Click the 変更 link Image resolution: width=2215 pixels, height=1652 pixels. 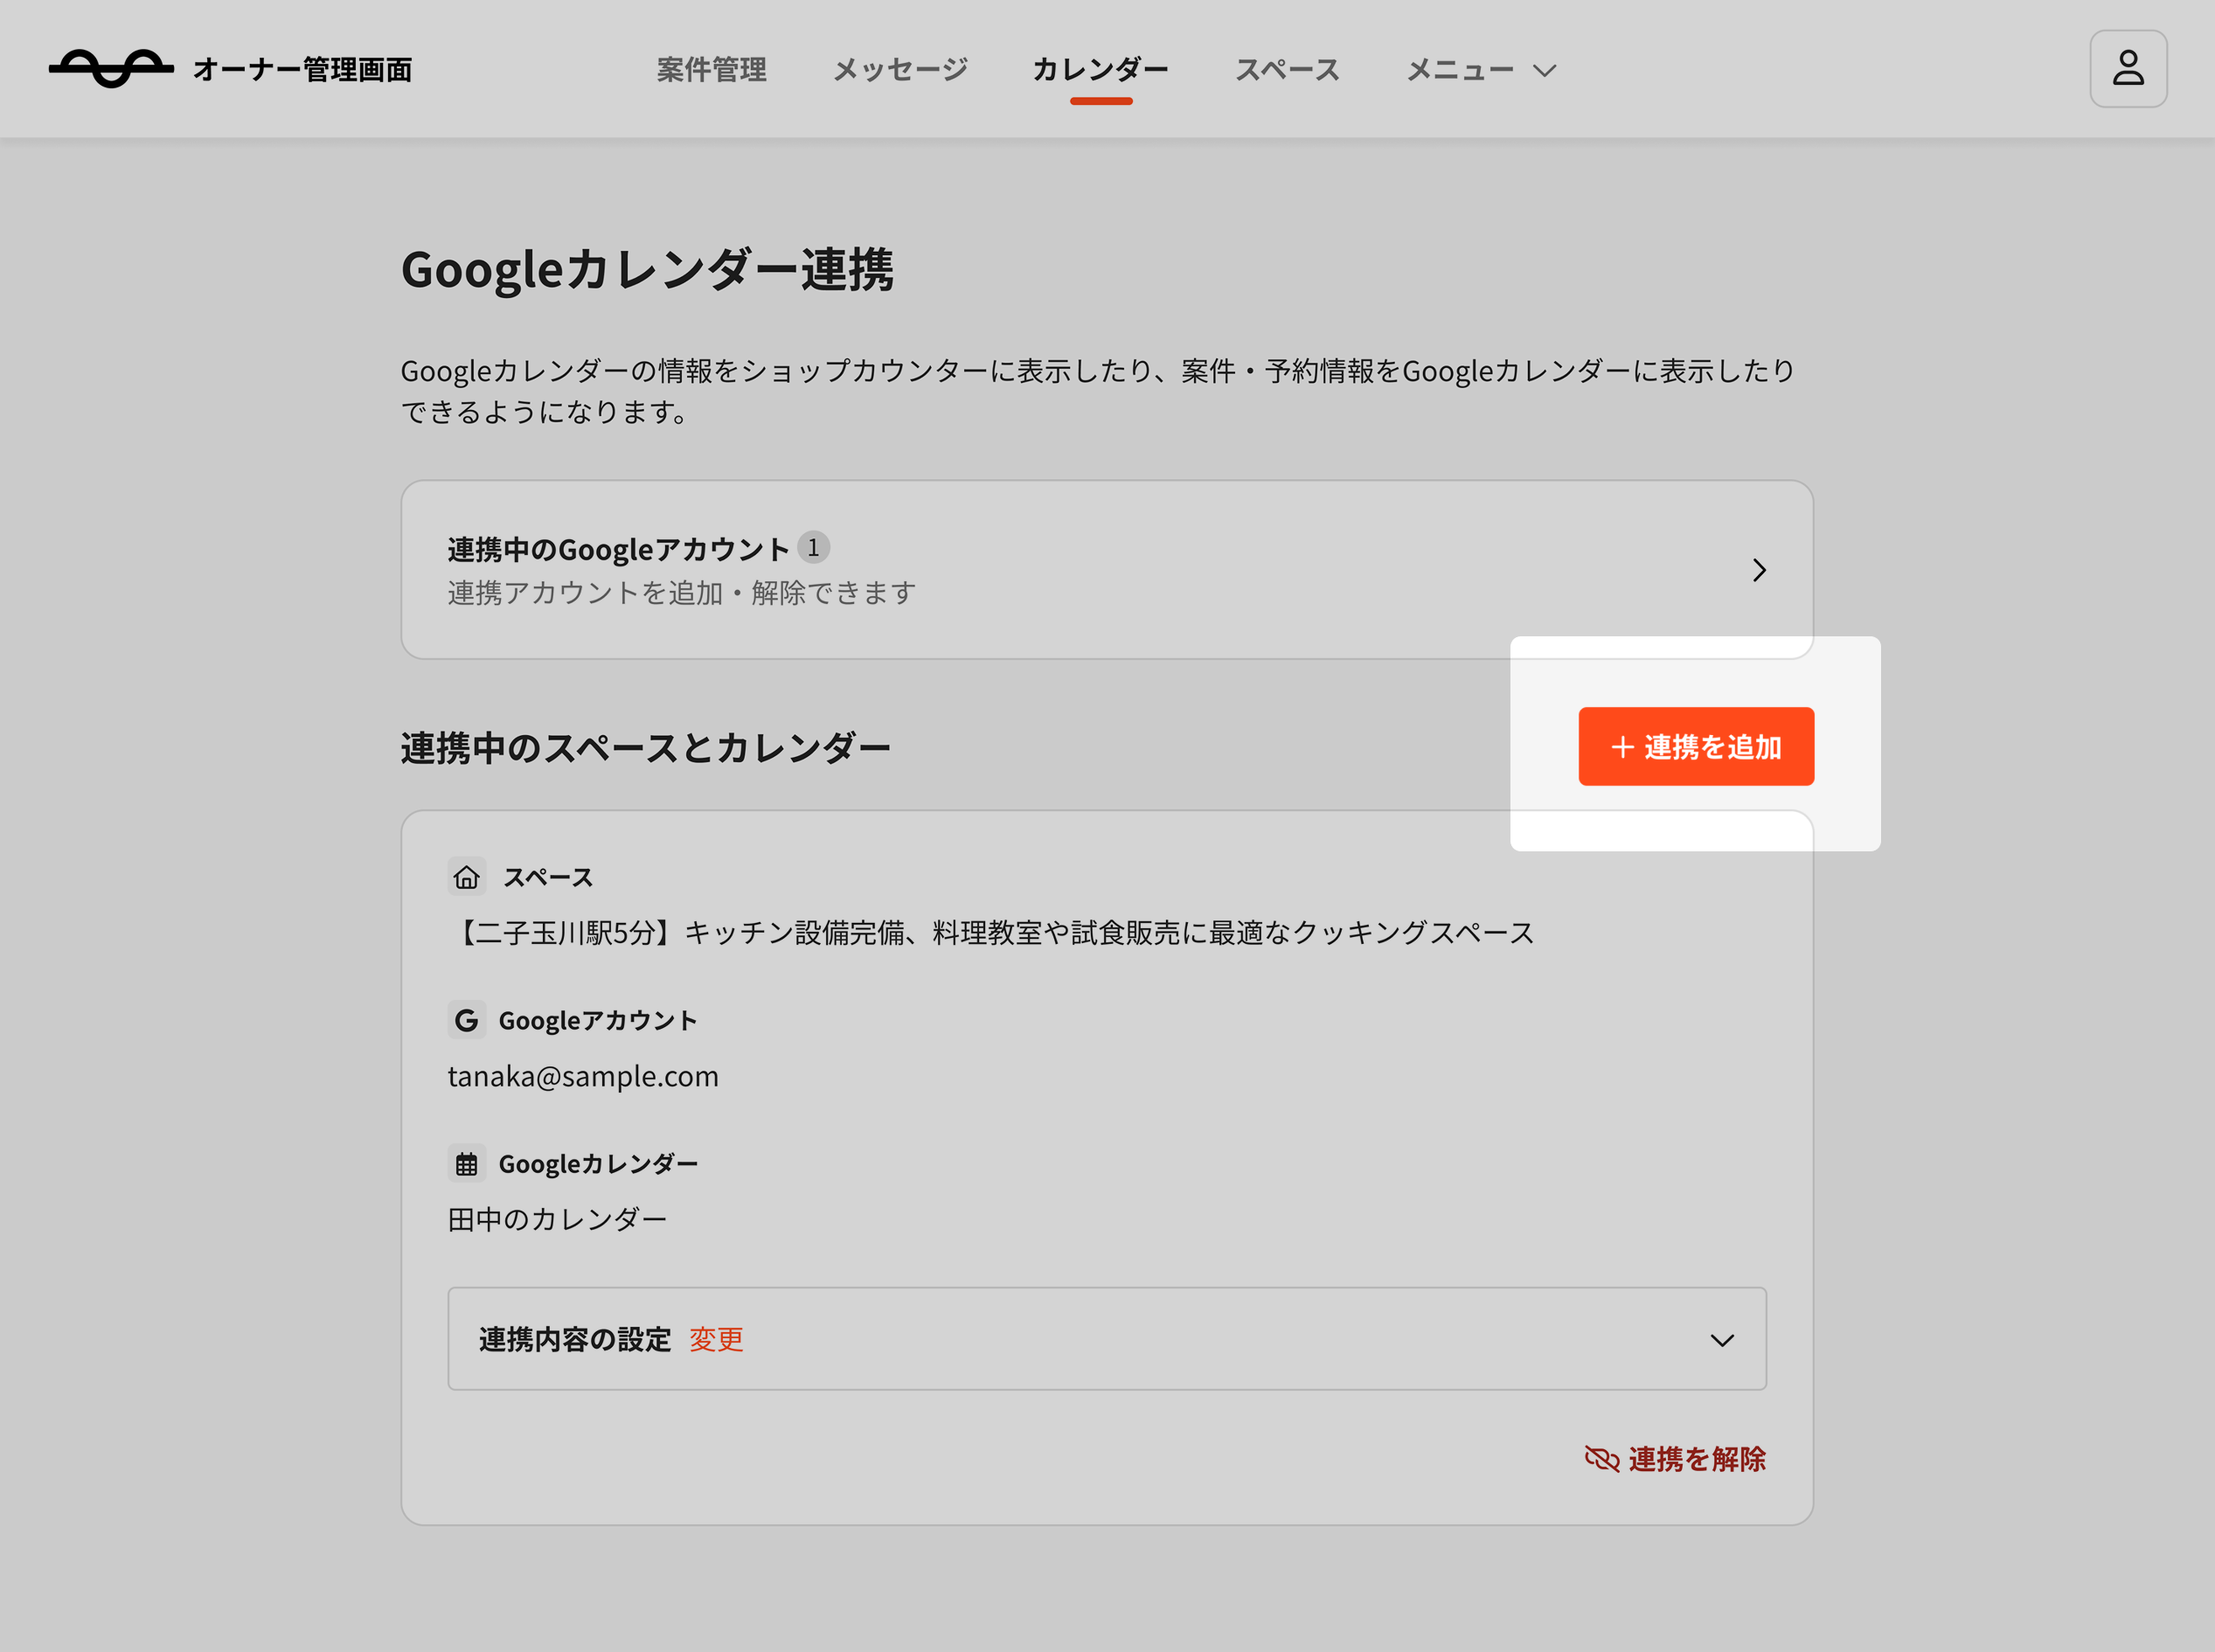tap(716, 1339)
